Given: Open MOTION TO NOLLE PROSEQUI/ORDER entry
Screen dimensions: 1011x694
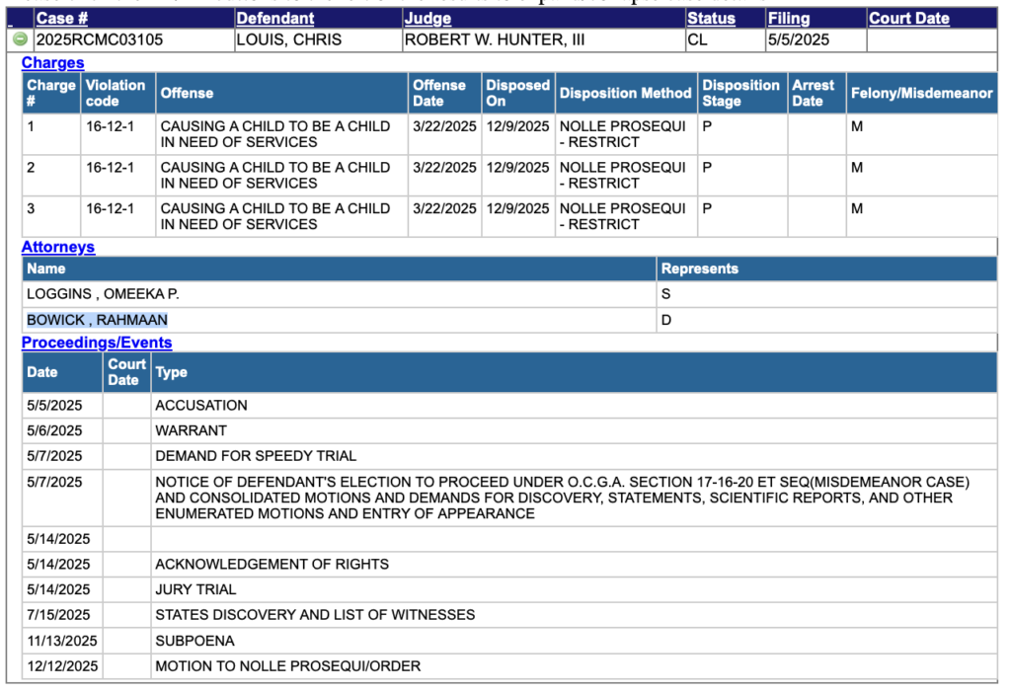Looking at the screenshot, I should pyautogui.click(x=287, y=666).
